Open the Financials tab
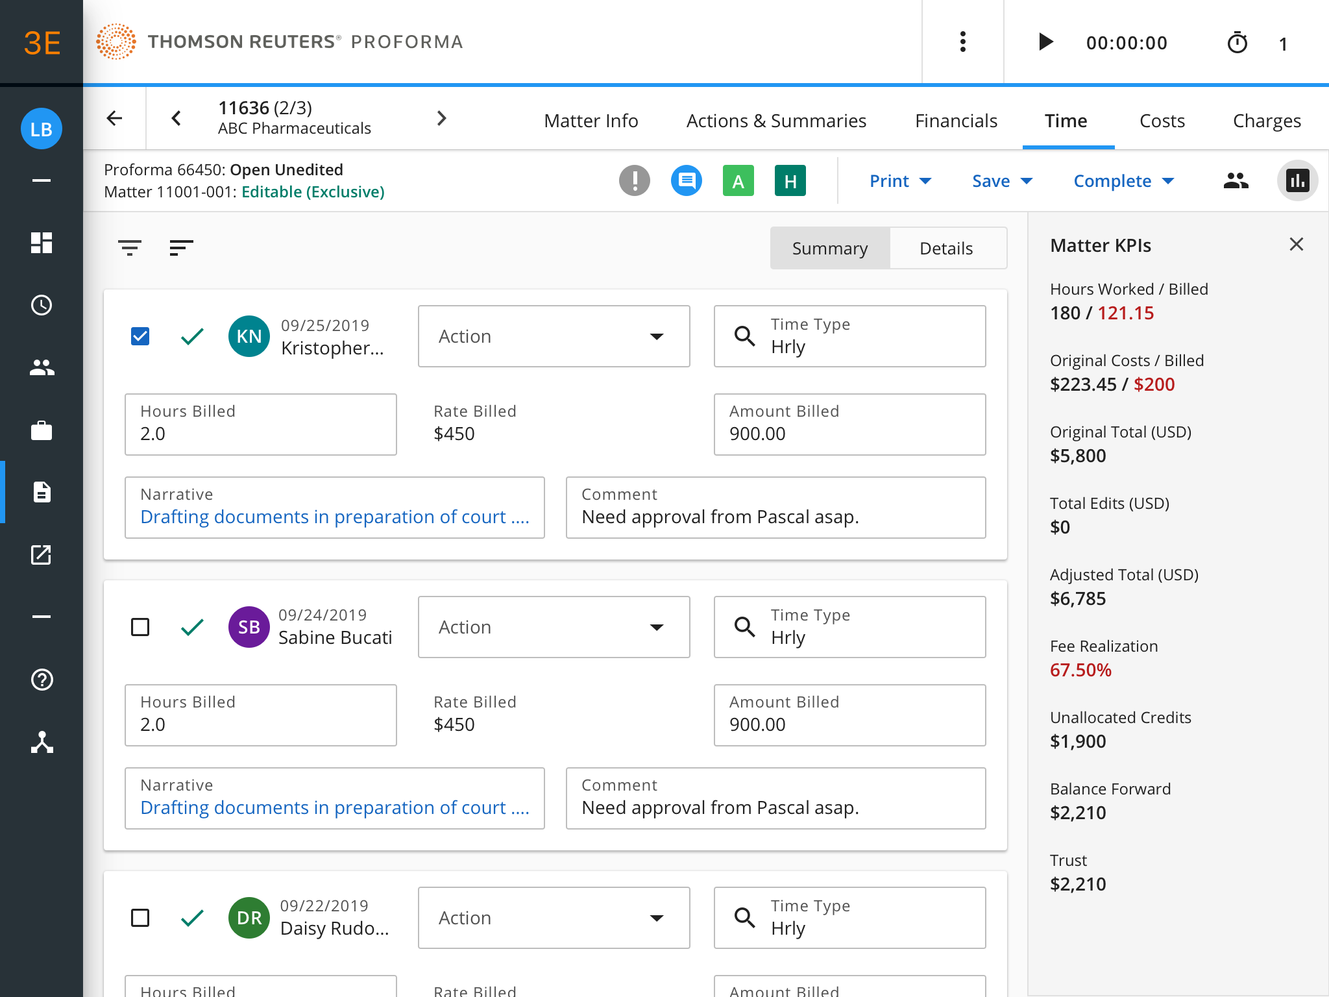The width and height of the screenshot is (1329, 997). point(956,121)
